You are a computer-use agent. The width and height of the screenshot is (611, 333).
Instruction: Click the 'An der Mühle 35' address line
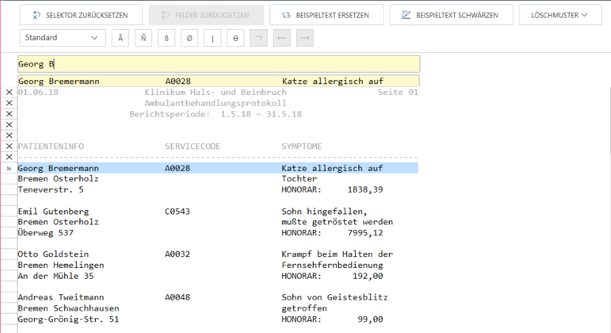pos(56,276)
